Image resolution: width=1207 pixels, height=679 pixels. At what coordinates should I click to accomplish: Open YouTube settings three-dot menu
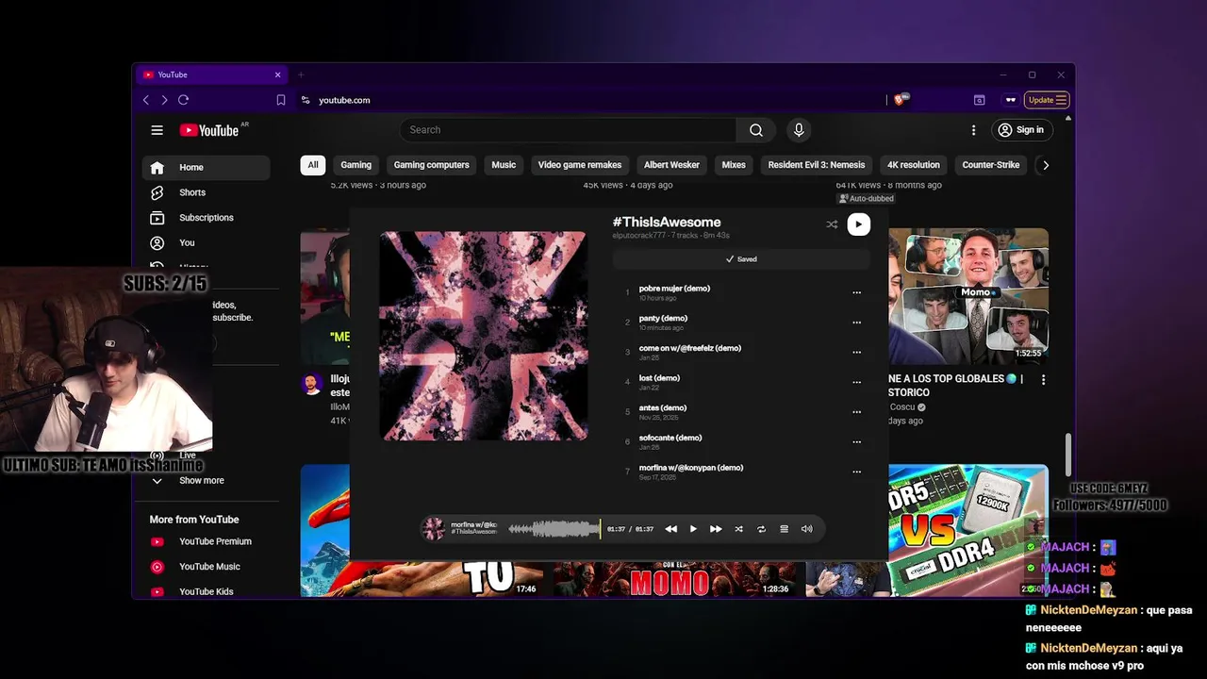click(x=973, y=130)
